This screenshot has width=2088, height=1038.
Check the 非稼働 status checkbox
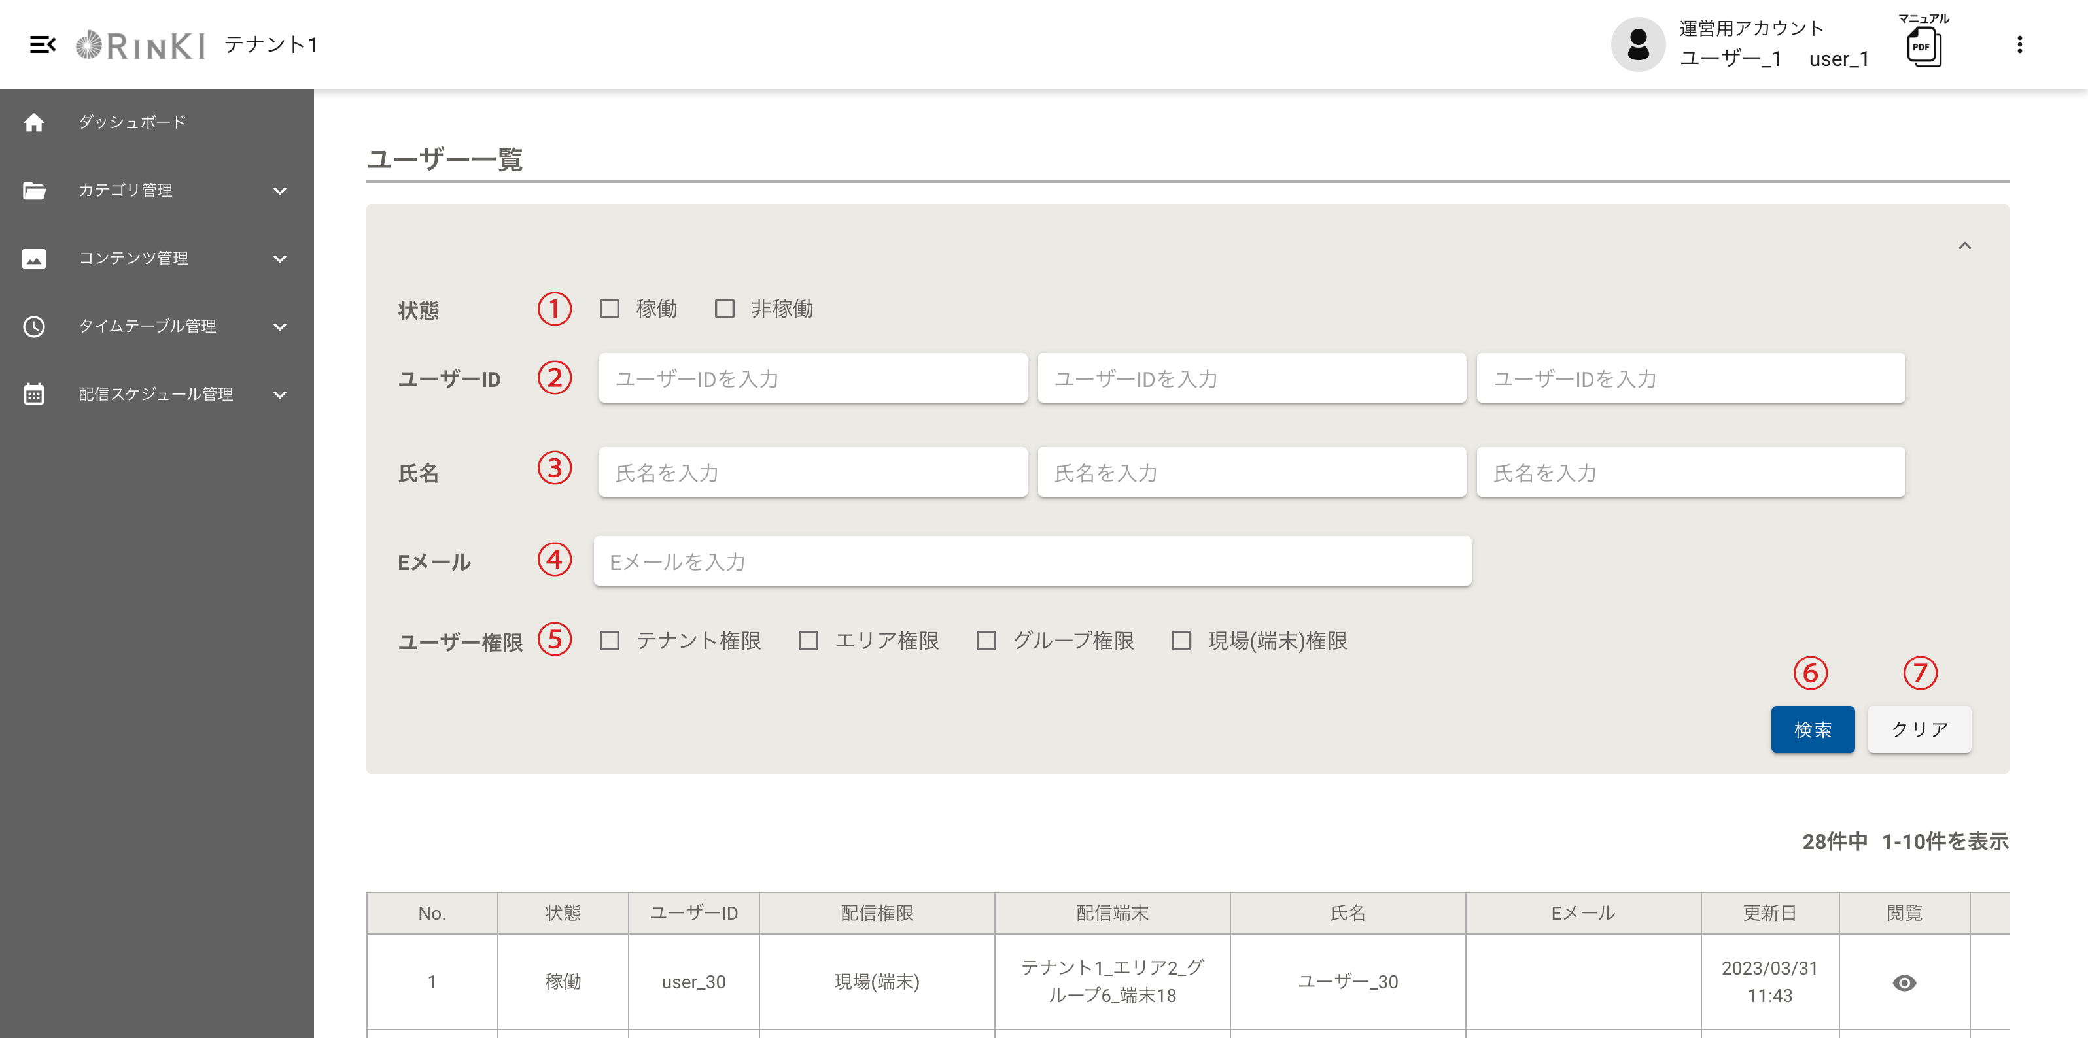coord(725,309)
